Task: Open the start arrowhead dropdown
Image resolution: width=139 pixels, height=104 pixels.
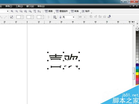Action: [22, 17]
